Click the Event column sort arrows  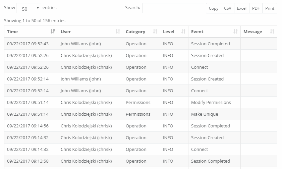(x=235, y=32)
